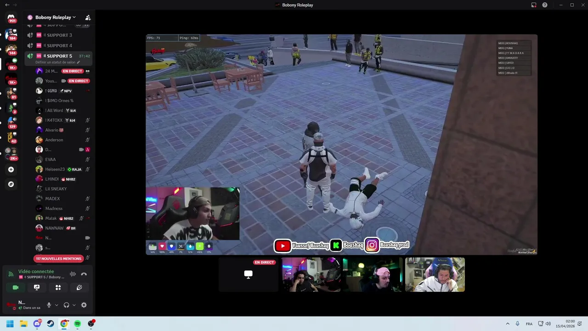Toggle microphone mute

point(49,305)
